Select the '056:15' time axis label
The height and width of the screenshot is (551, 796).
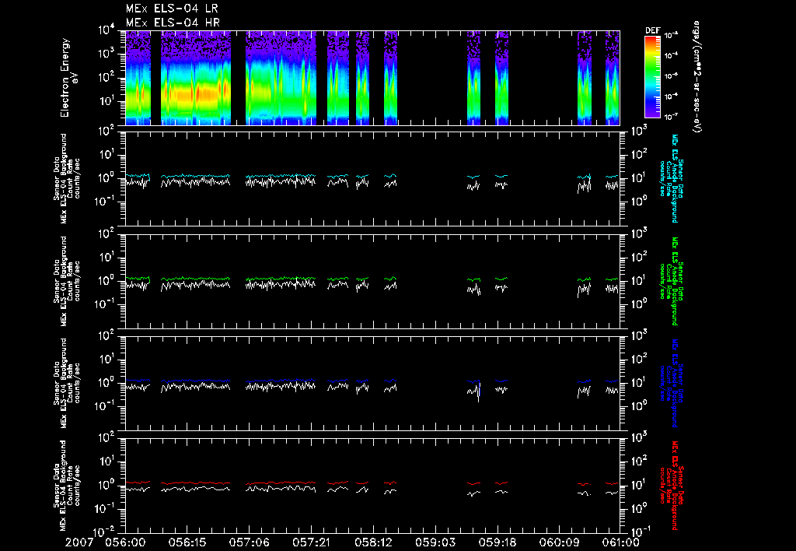[187, 542]
